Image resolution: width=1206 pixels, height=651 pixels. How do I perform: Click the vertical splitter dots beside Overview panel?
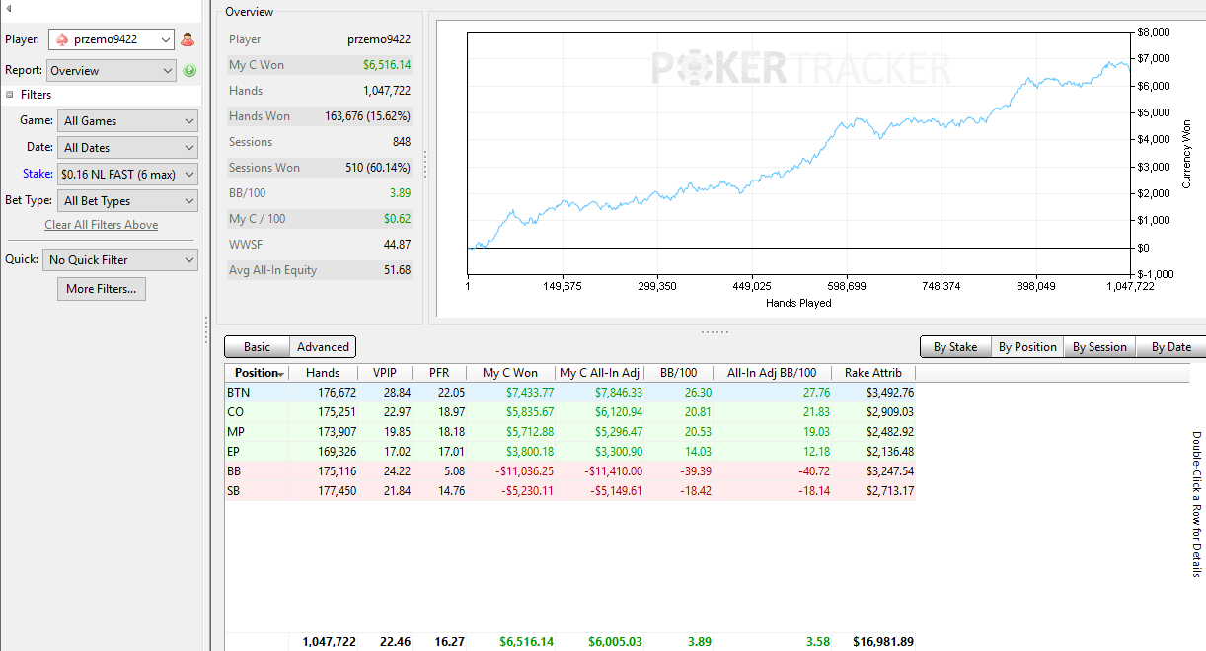coord(425,164)
